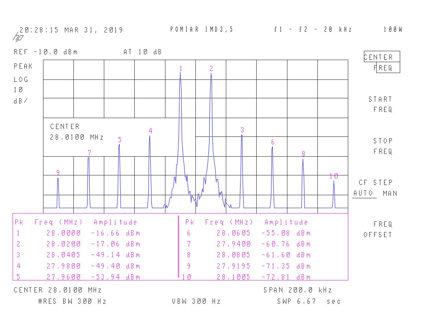Click the 27.9600 frequency in the peak table
Viewport: 435px width, 318px height.
pos(64,277)
